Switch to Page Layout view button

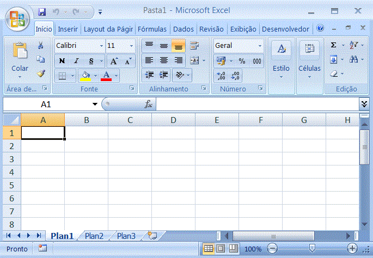[x=221, y=249]
